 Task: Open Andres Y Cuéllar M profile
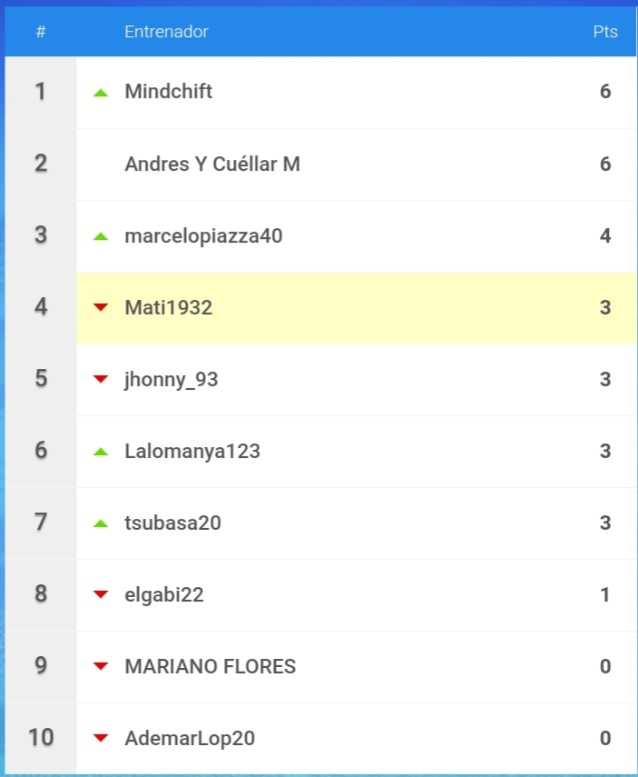212,164
